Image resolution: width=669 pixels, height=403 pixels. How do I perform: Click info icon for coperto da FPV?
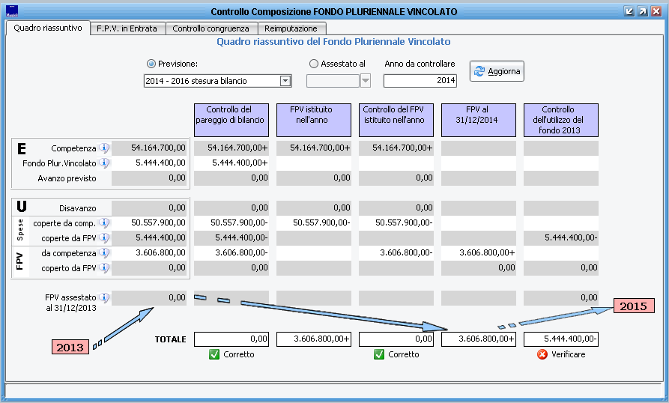(104, 268)
